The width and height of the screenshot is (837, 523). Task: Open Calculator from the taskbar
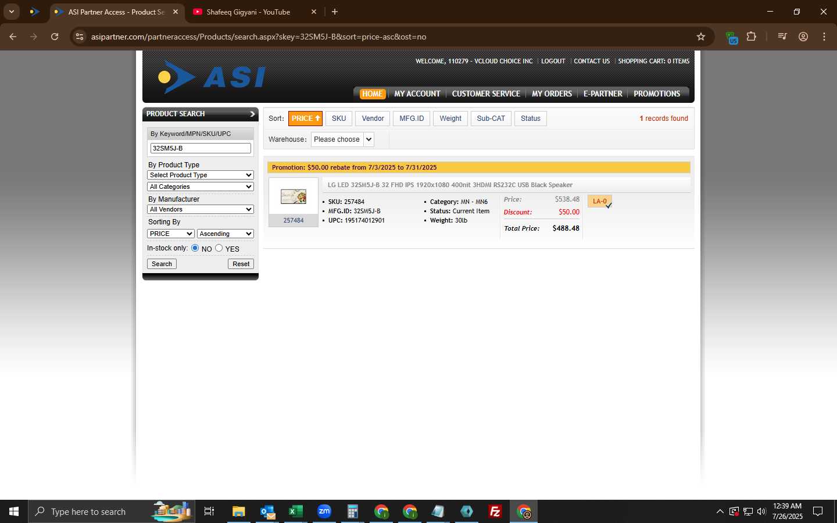(353, 511)
